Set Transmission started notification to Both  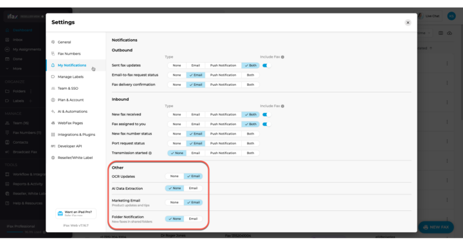tap(250, 153)
